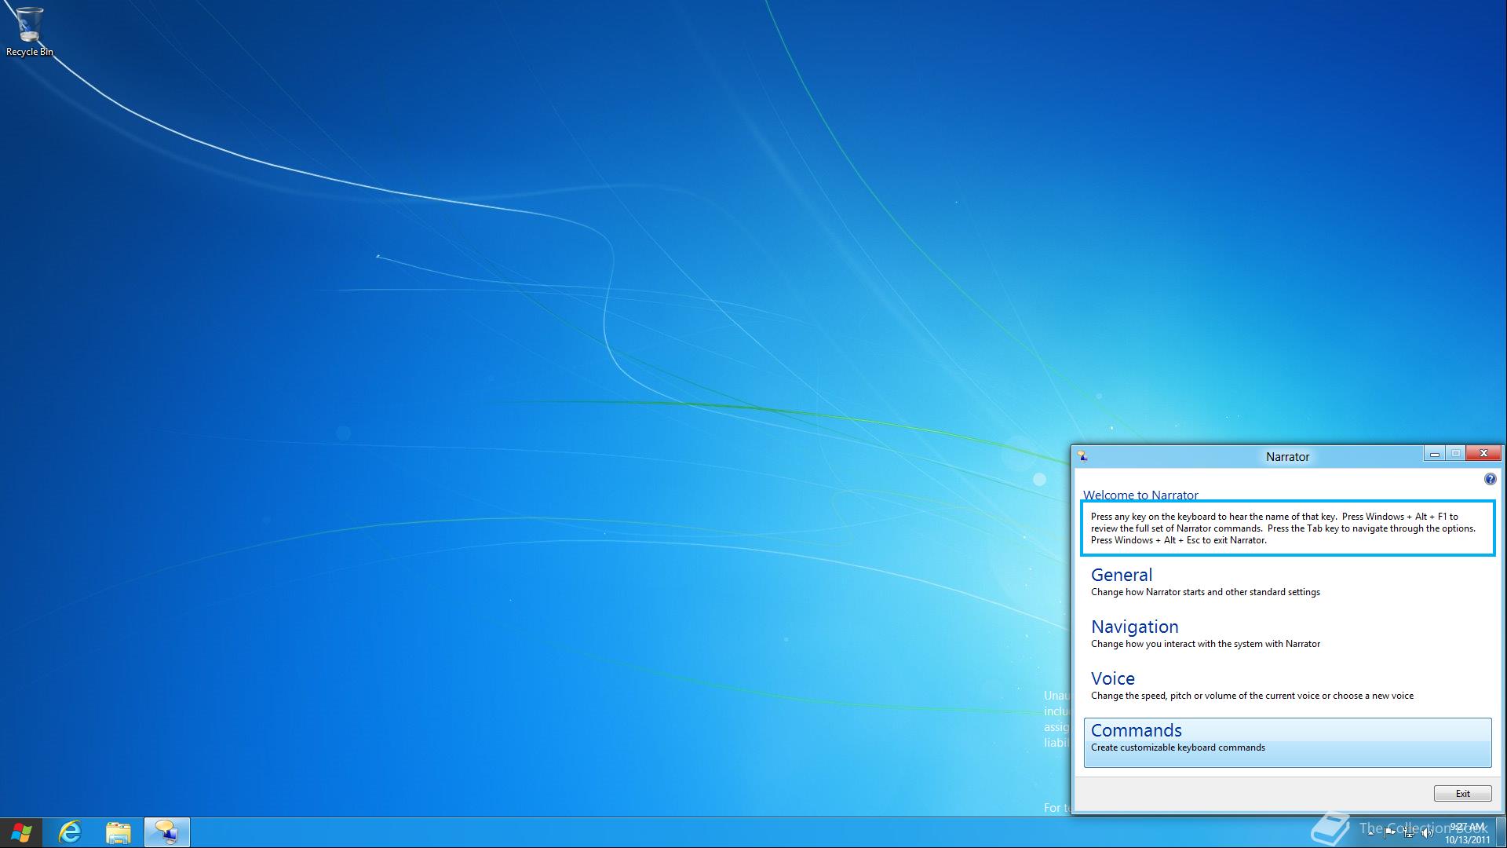Open Narrator help via the question mark
The image size is (1507, 848).
click(1490, 479)
